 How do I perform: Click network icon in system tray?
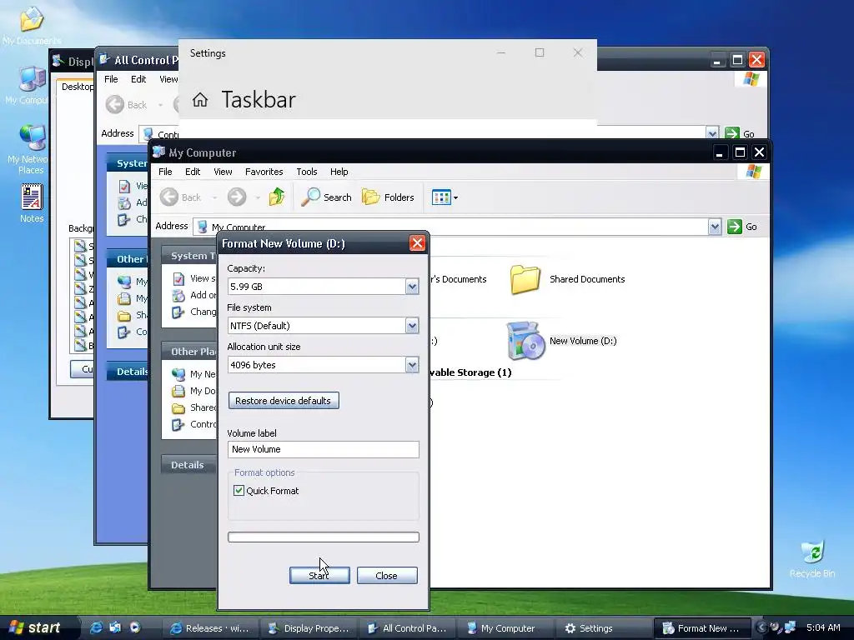tap(789, 627)
